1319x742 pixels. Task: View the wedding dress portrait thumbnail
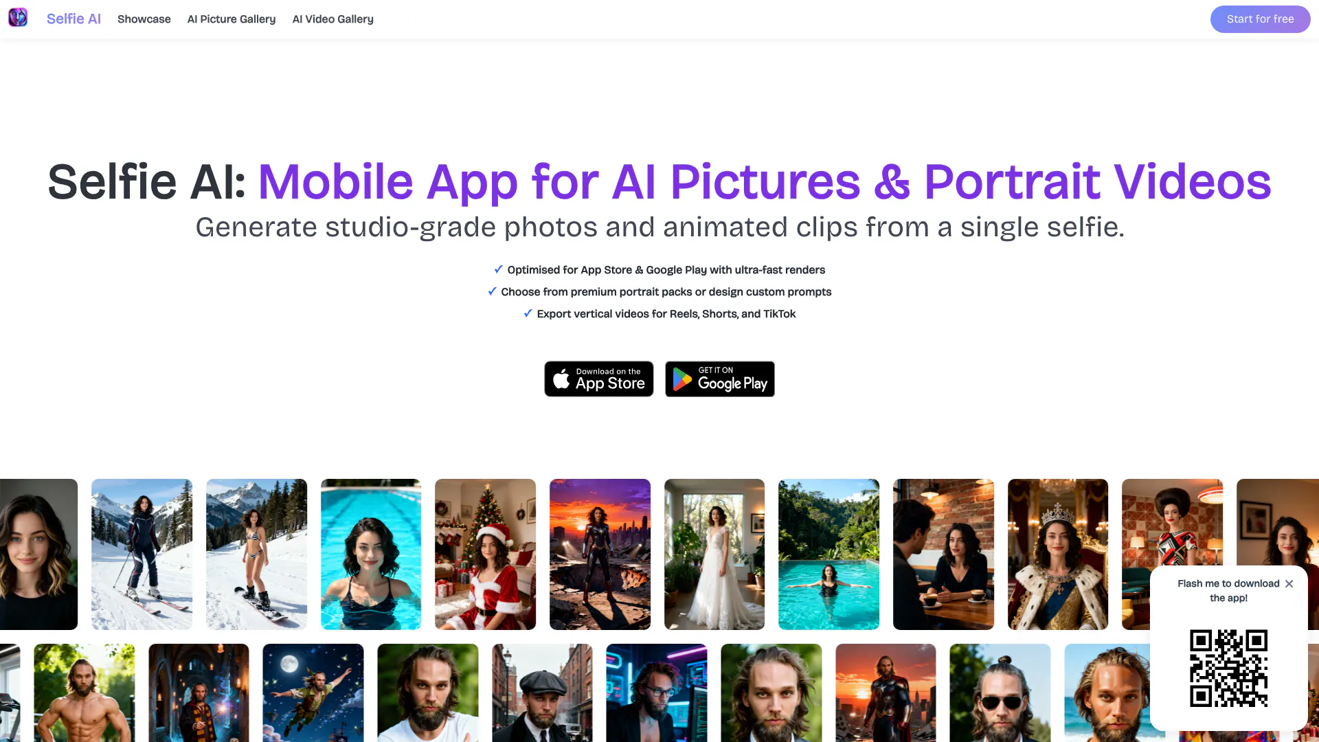[714, 554]
